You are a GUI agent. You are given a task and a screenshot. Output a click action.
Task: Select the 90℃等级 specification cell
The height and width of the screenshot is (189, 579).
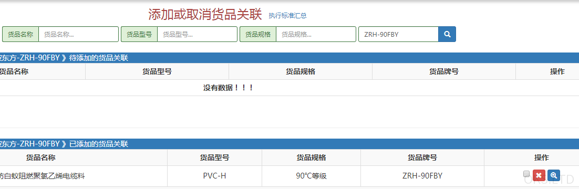(x=311, y=176)
